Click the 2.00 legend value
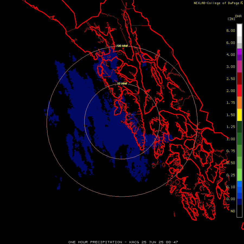This screenshot has height=244, width=244. [x=231, y=91]
